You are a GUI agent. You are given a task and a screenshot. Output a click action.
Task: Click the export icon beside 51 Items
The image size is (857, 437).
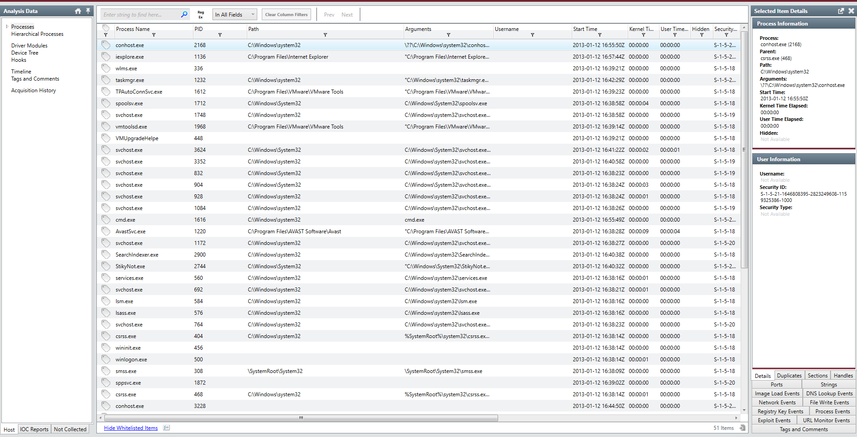coord(742,428)
